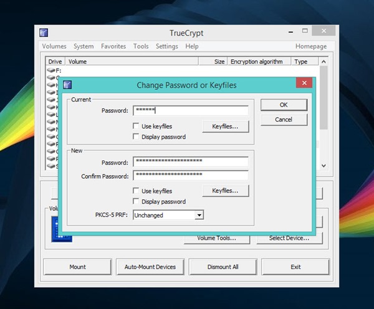Sort by the Size column header
The image size is (374, 309).
point(213,62)
